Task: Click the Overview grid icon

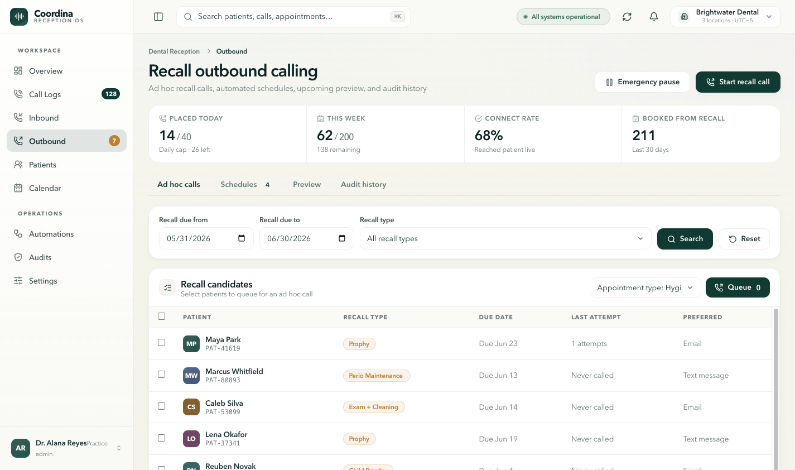Action: coord(18,71)
